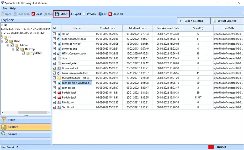
Task: Click the Preview toolbar button
Action: 90,14
